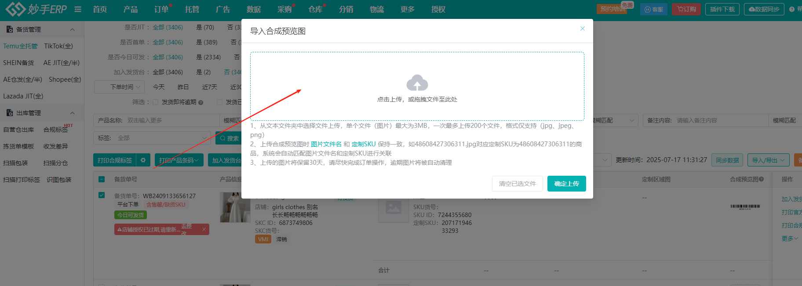This screenshot has width=802, height=286.
Task: Click the 点击上传 drop zone text
Action: (x=417, y=99)
